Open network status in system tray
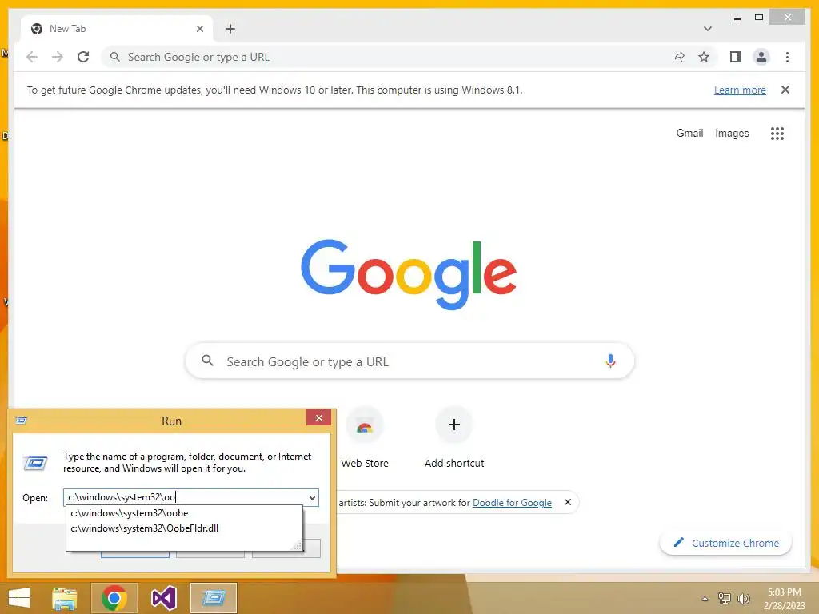The image size is (819, 614). pos(725,598)
